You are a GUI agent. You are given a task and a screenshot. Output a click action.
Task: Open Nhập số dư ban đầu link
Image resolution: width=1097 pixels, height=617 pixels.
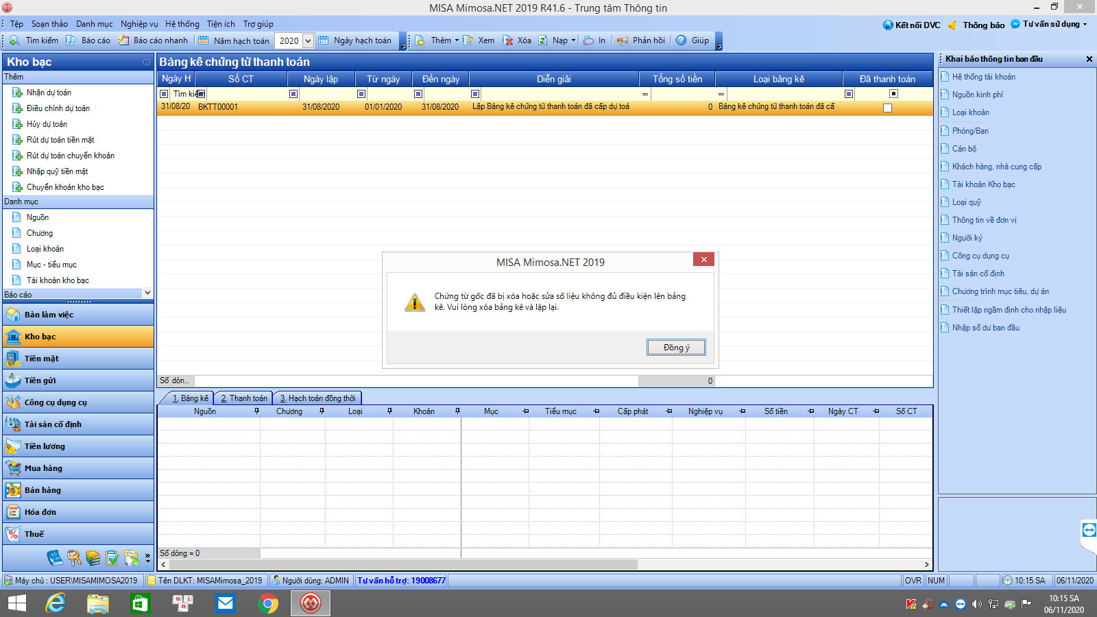tap(985, 328)
